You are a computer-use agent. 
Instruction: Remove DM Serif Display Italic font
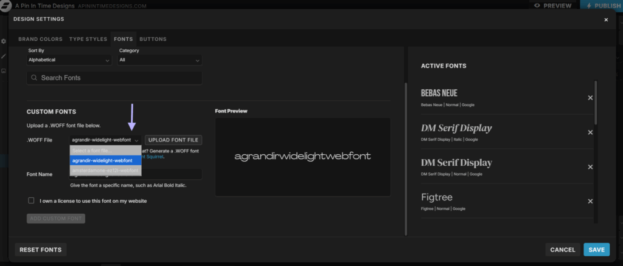590,132
